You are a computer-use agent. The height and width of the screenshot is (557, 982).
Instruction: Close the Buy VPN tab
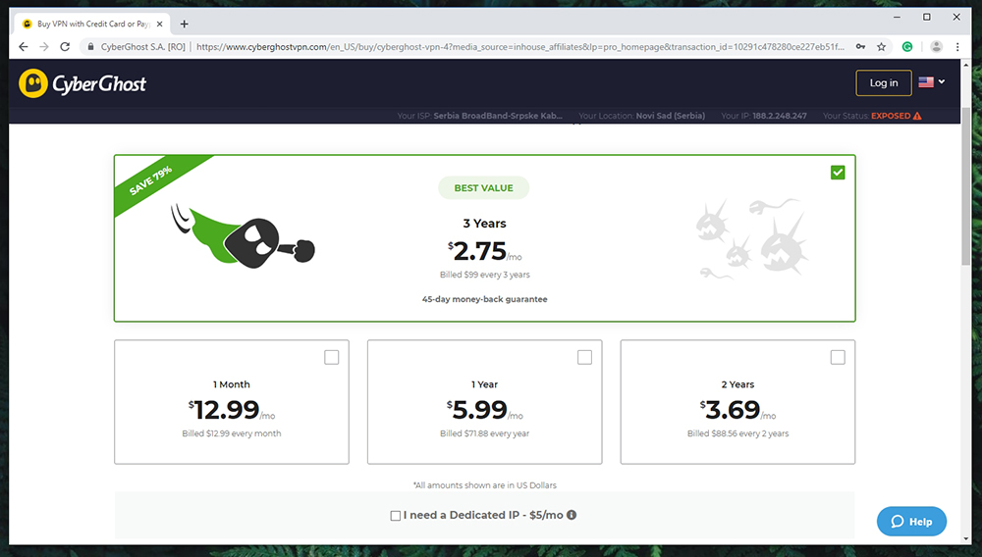point(160,24)
